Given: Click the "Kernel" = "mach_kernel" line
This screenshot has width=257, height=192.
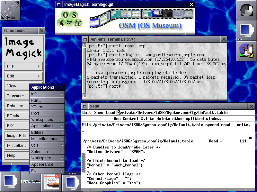Looking at the screenshot, I should [x=115, y=165].
